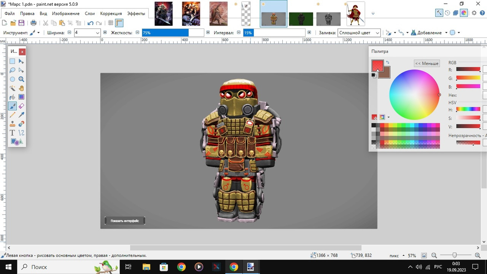Select the Recolor tool

pyautogui.click(x=21, y=124)
